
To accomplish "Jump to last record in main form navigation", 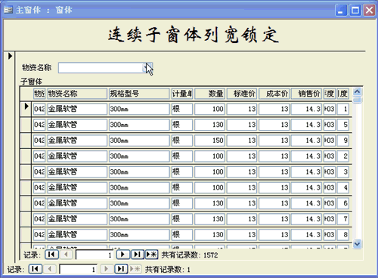I will [121, 269].
